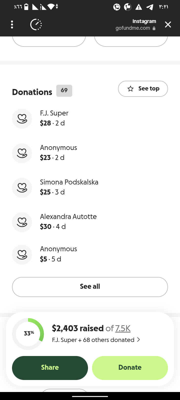
Task: Open the 7.5K goal link
Action: click(x=123, y=328)
